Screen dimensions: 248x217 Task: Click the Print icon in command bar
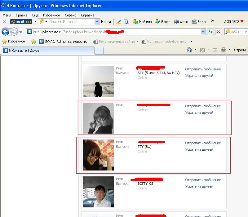point(223,50)
